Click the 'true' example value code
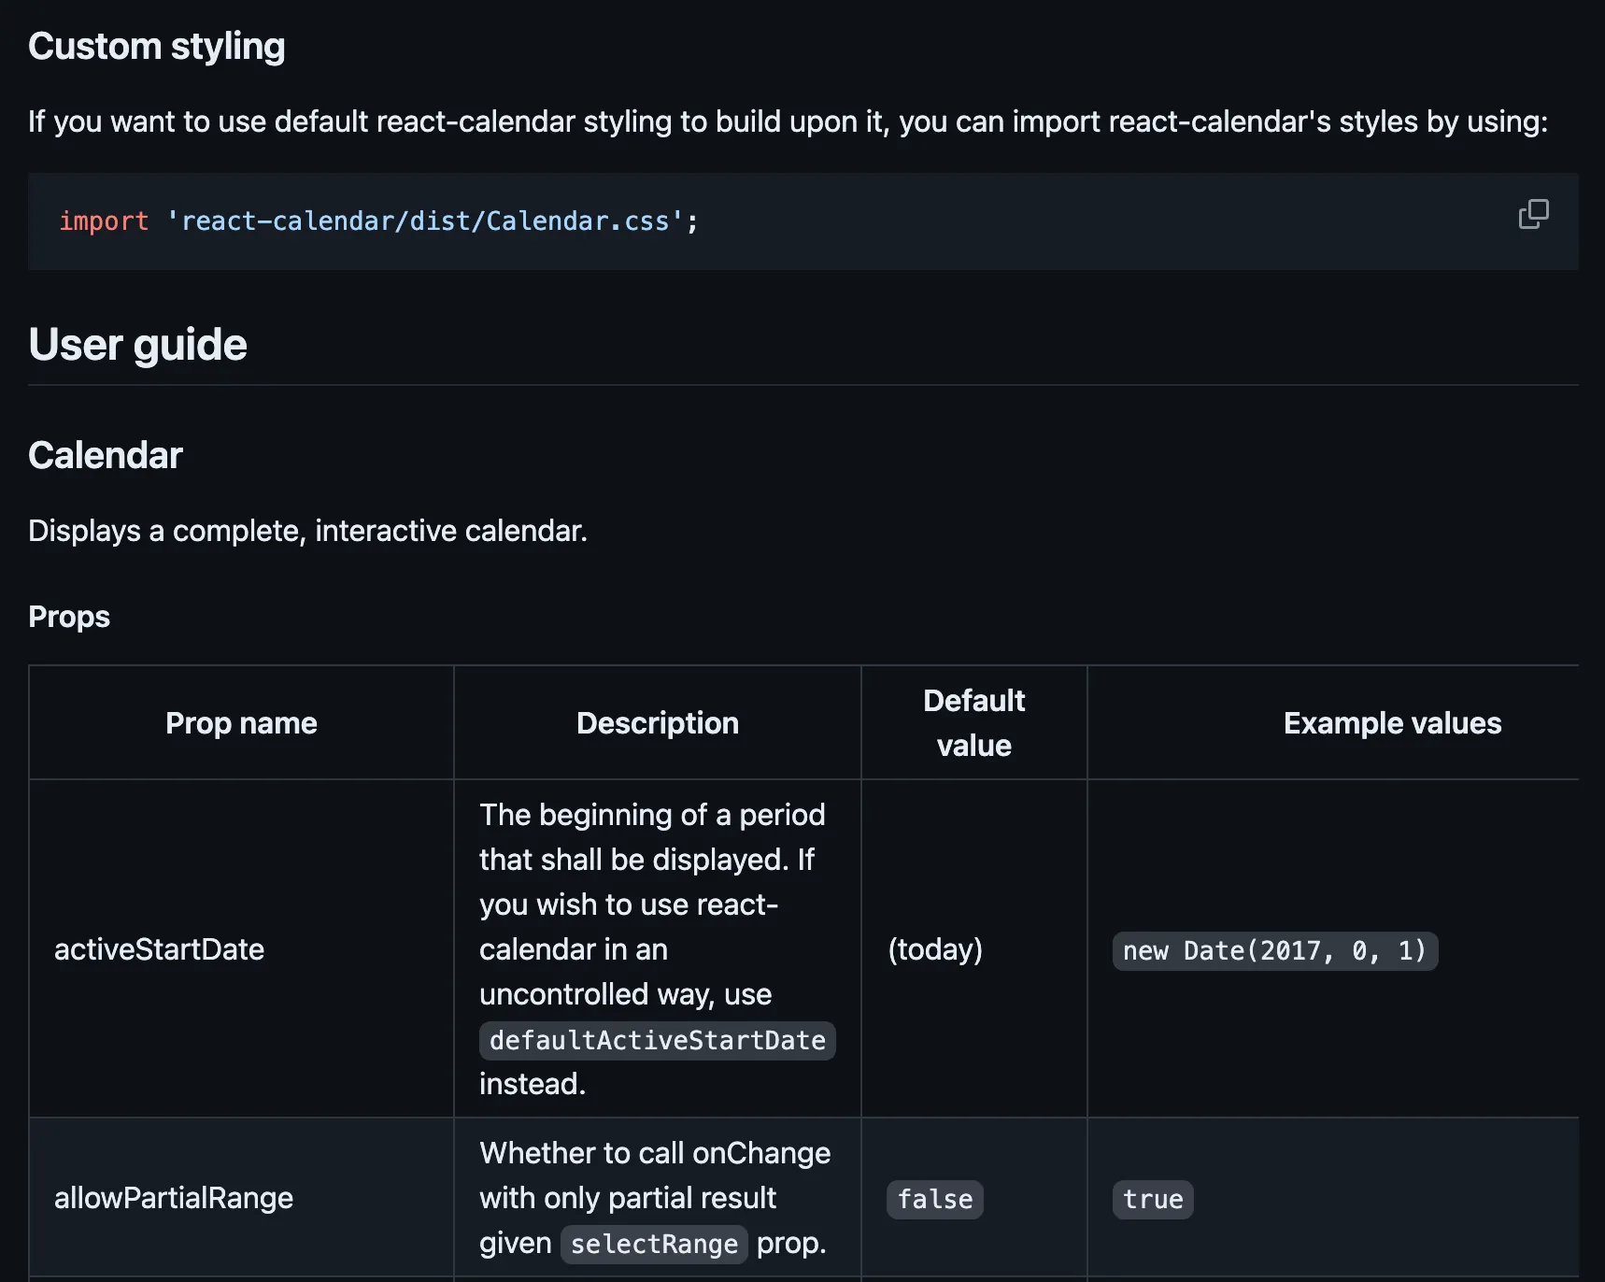 (1153, 1200)
